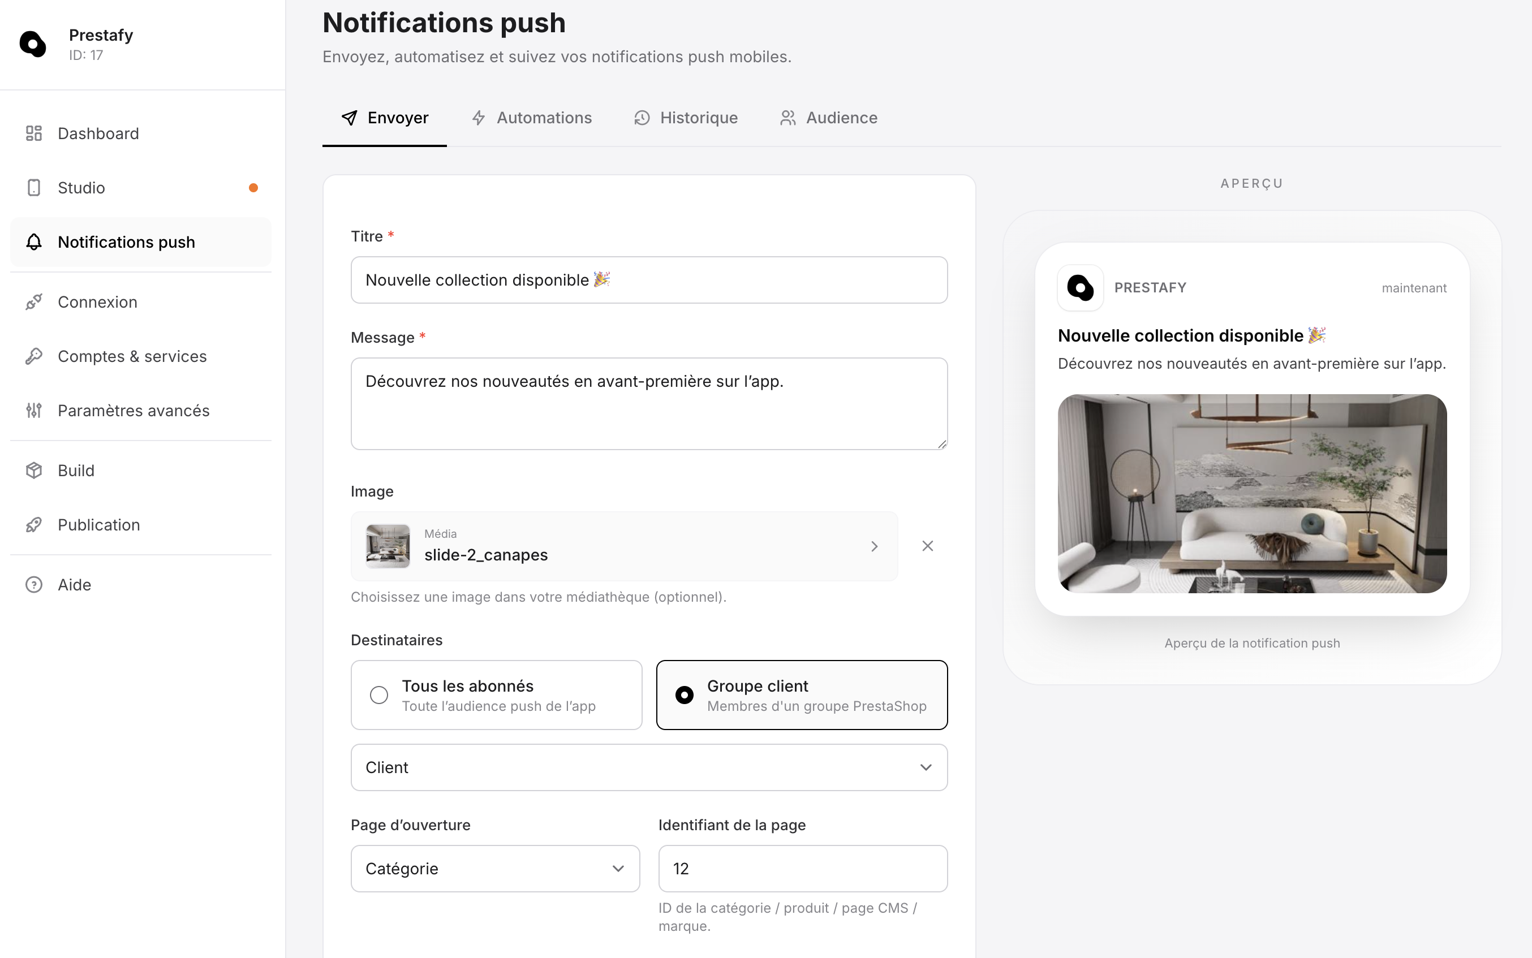This screenshot has width=1532, height=958.
Task: Click the 'Choisissez une image' help text
Action: (538, 597)
